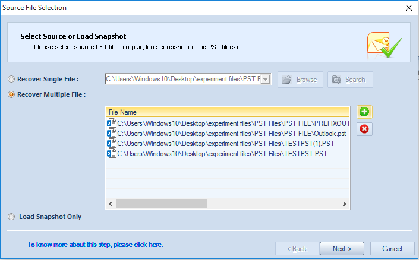
Task: Click the left arrow of the horizontal scrollbar
Action: (x=111, y=204)
